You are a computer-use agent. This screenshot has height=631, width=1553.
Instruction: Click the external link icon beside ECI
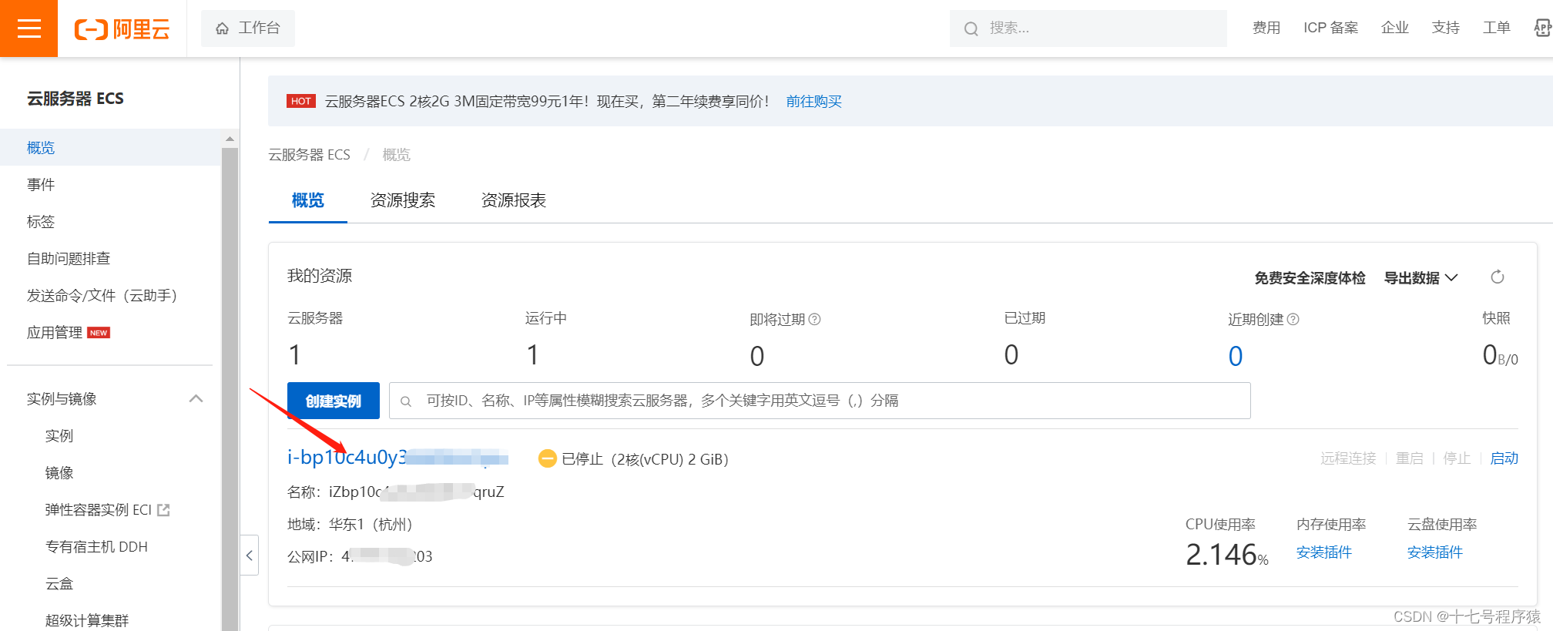click(x=163, y=509)
